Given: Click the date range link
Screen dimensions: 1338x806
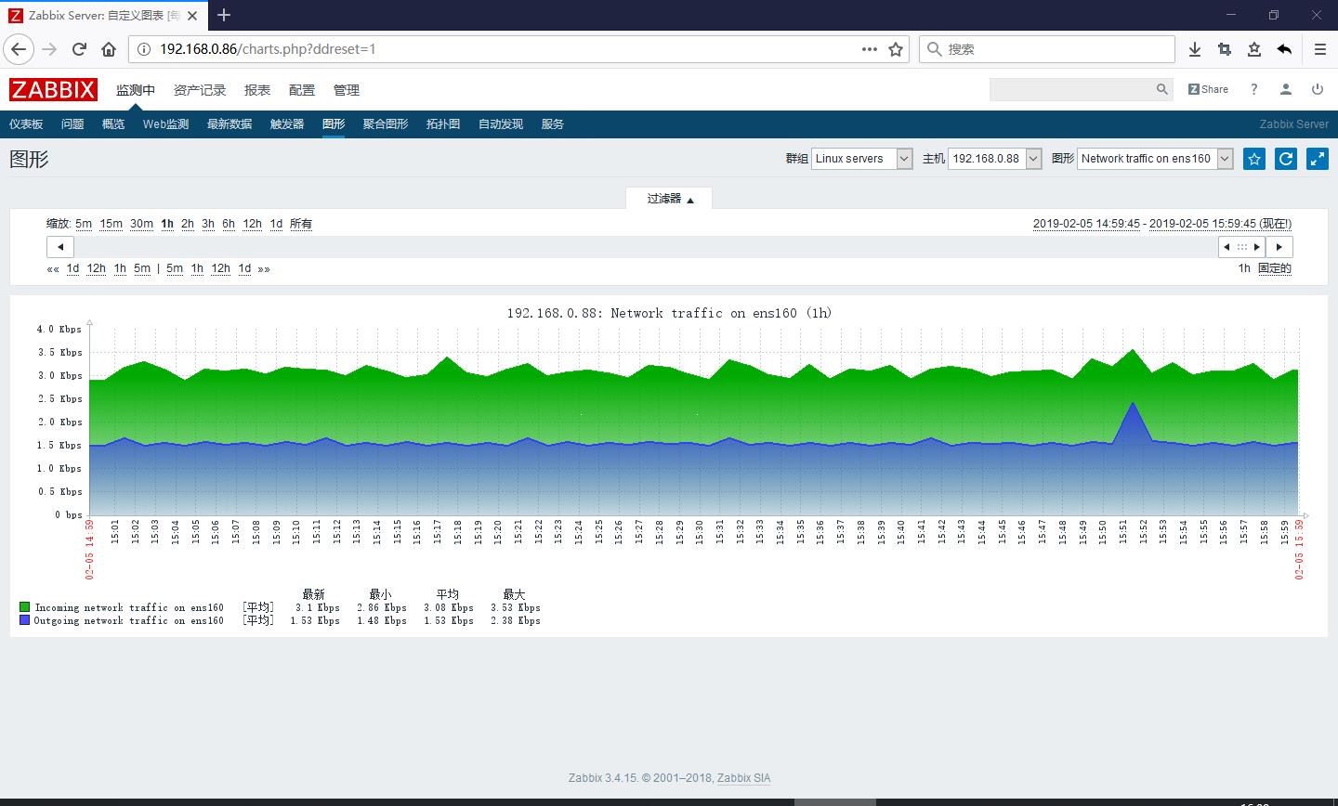Looking at the screenshot, I should coord(1162,224).
